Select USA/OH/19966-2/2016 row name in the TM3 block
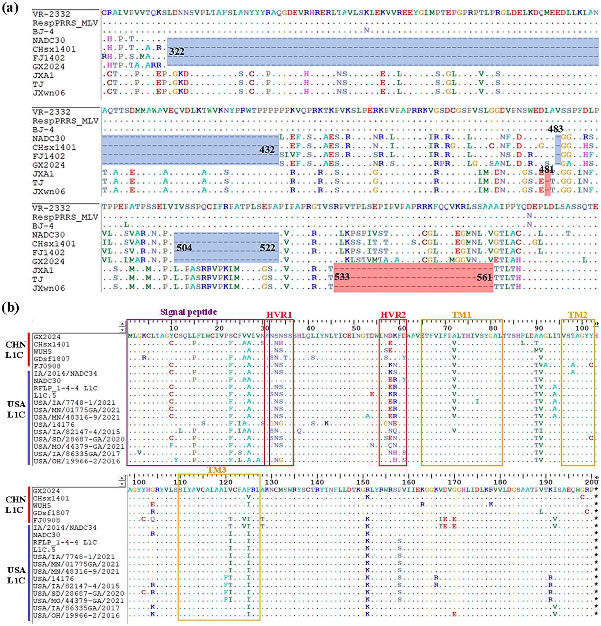The image size is (601, 626). pos(77,616)
